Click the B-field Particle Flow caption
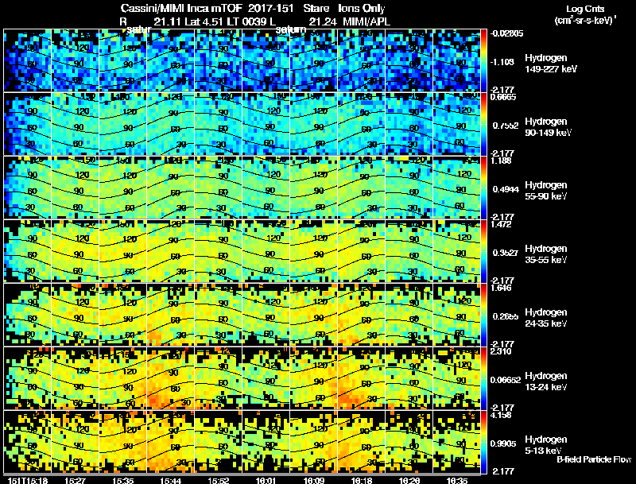 [x=594, y=459]
